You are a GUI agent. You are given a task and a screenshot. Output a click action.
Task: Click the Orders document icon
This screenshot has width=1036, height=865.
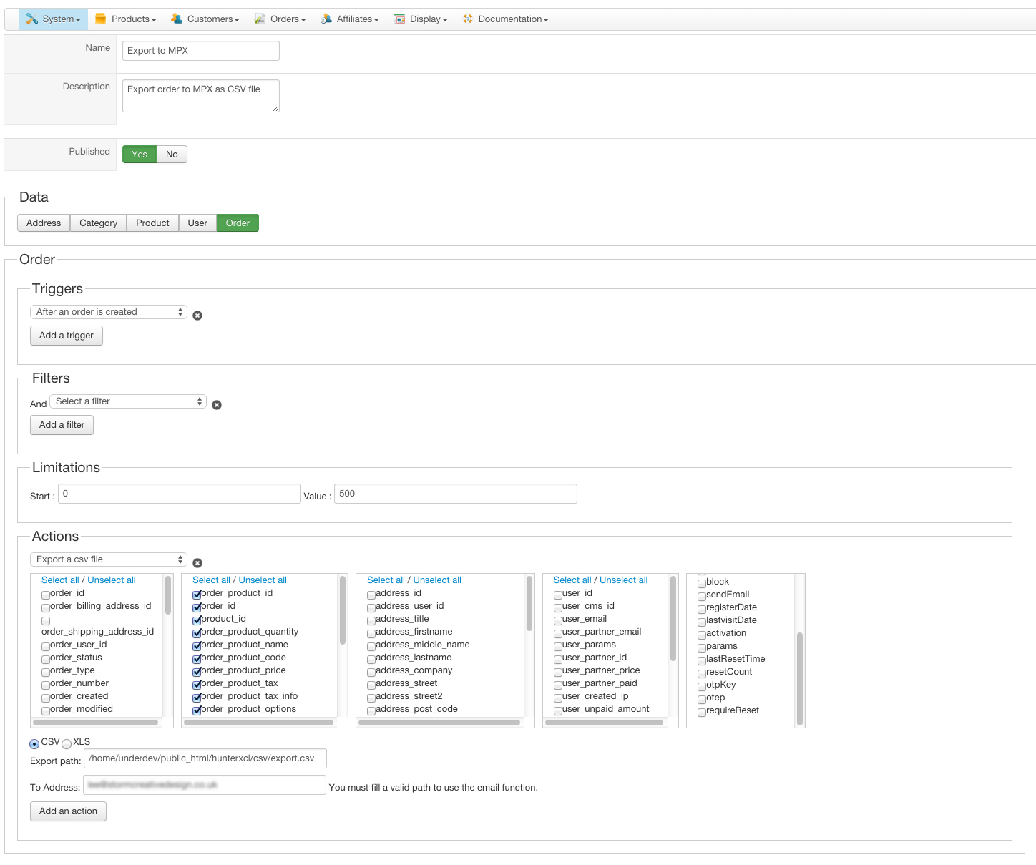[260, 19]
